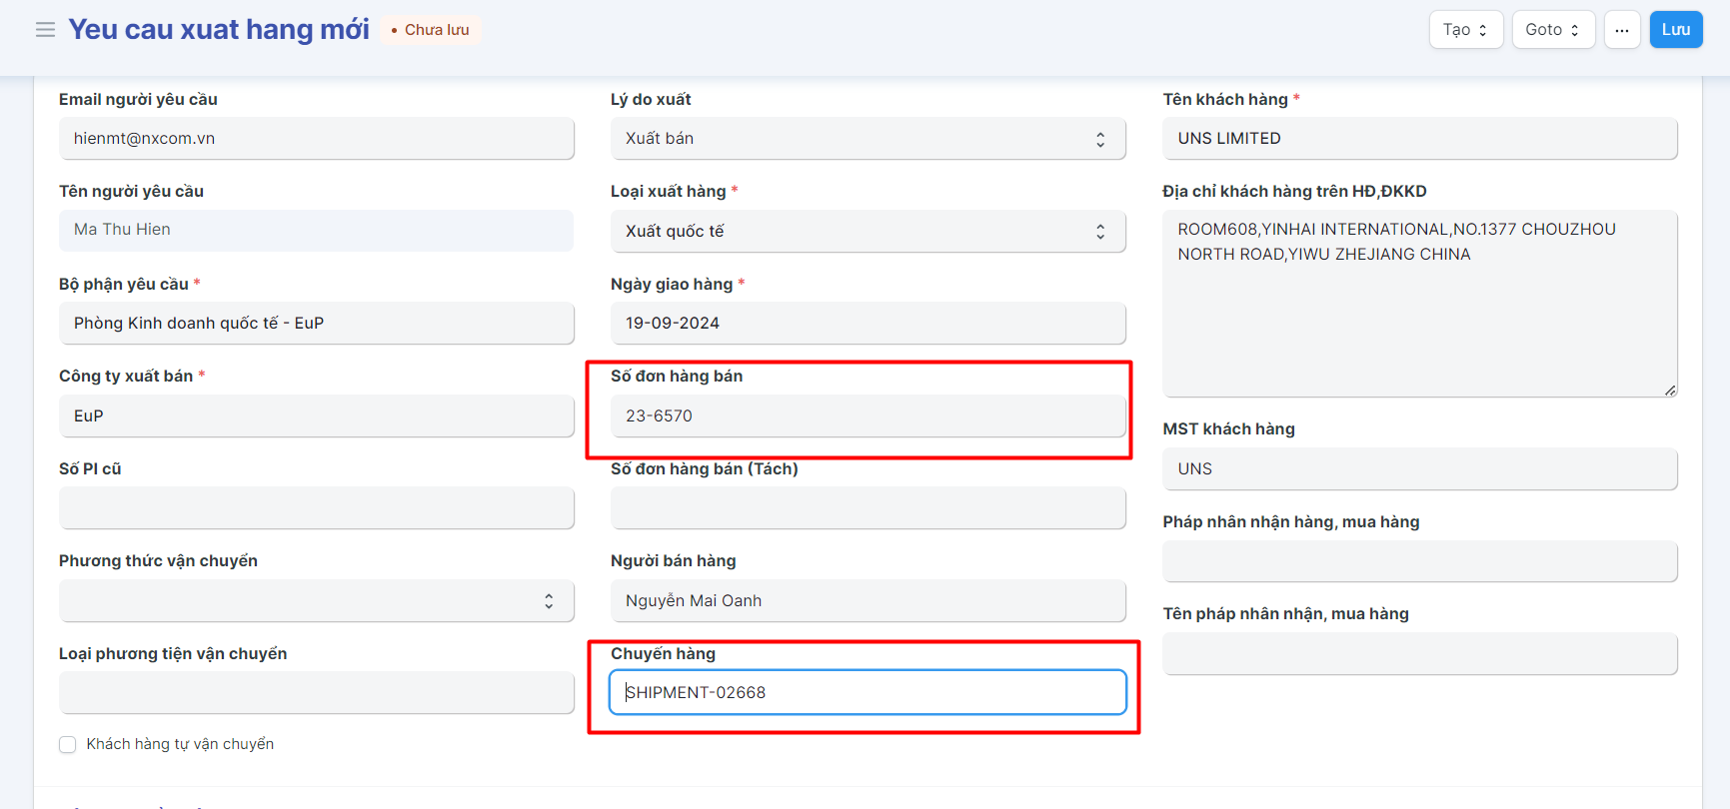The image size is (1730, 809).
Task: Expand the Phương thức vận chuyển dropdown
Action: (x=316, y=601)
